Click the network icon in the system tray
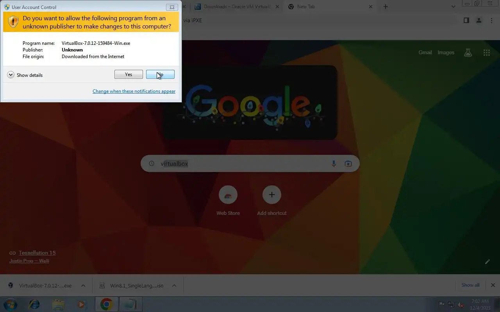This screenshot has height=312, width=500. pos(451,305)
